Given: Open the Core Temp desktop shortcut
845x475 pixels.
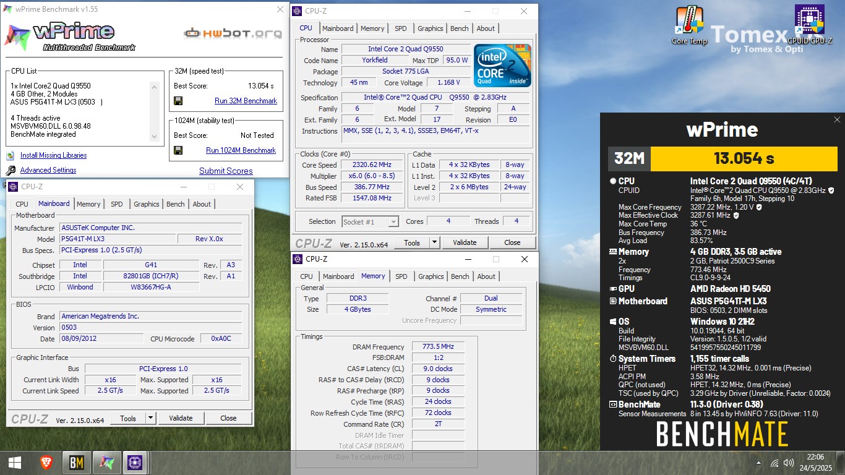Looking at the screenshot, I should pyautogui.click(x=689, y=25).
